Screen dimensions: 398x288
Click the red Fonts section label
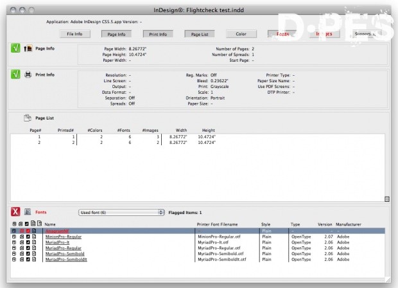pyautogui.click(x=41, y=212)
